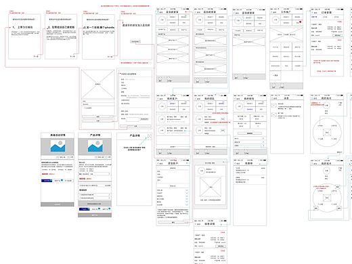Click the get-code button beside verification input
Screen dimensions: 352x264
[144, 119]
